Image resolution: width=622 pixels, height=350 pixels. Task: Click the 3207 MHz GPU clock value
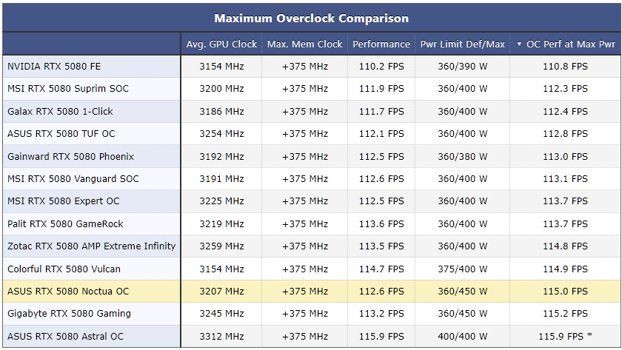pos(221,292)
